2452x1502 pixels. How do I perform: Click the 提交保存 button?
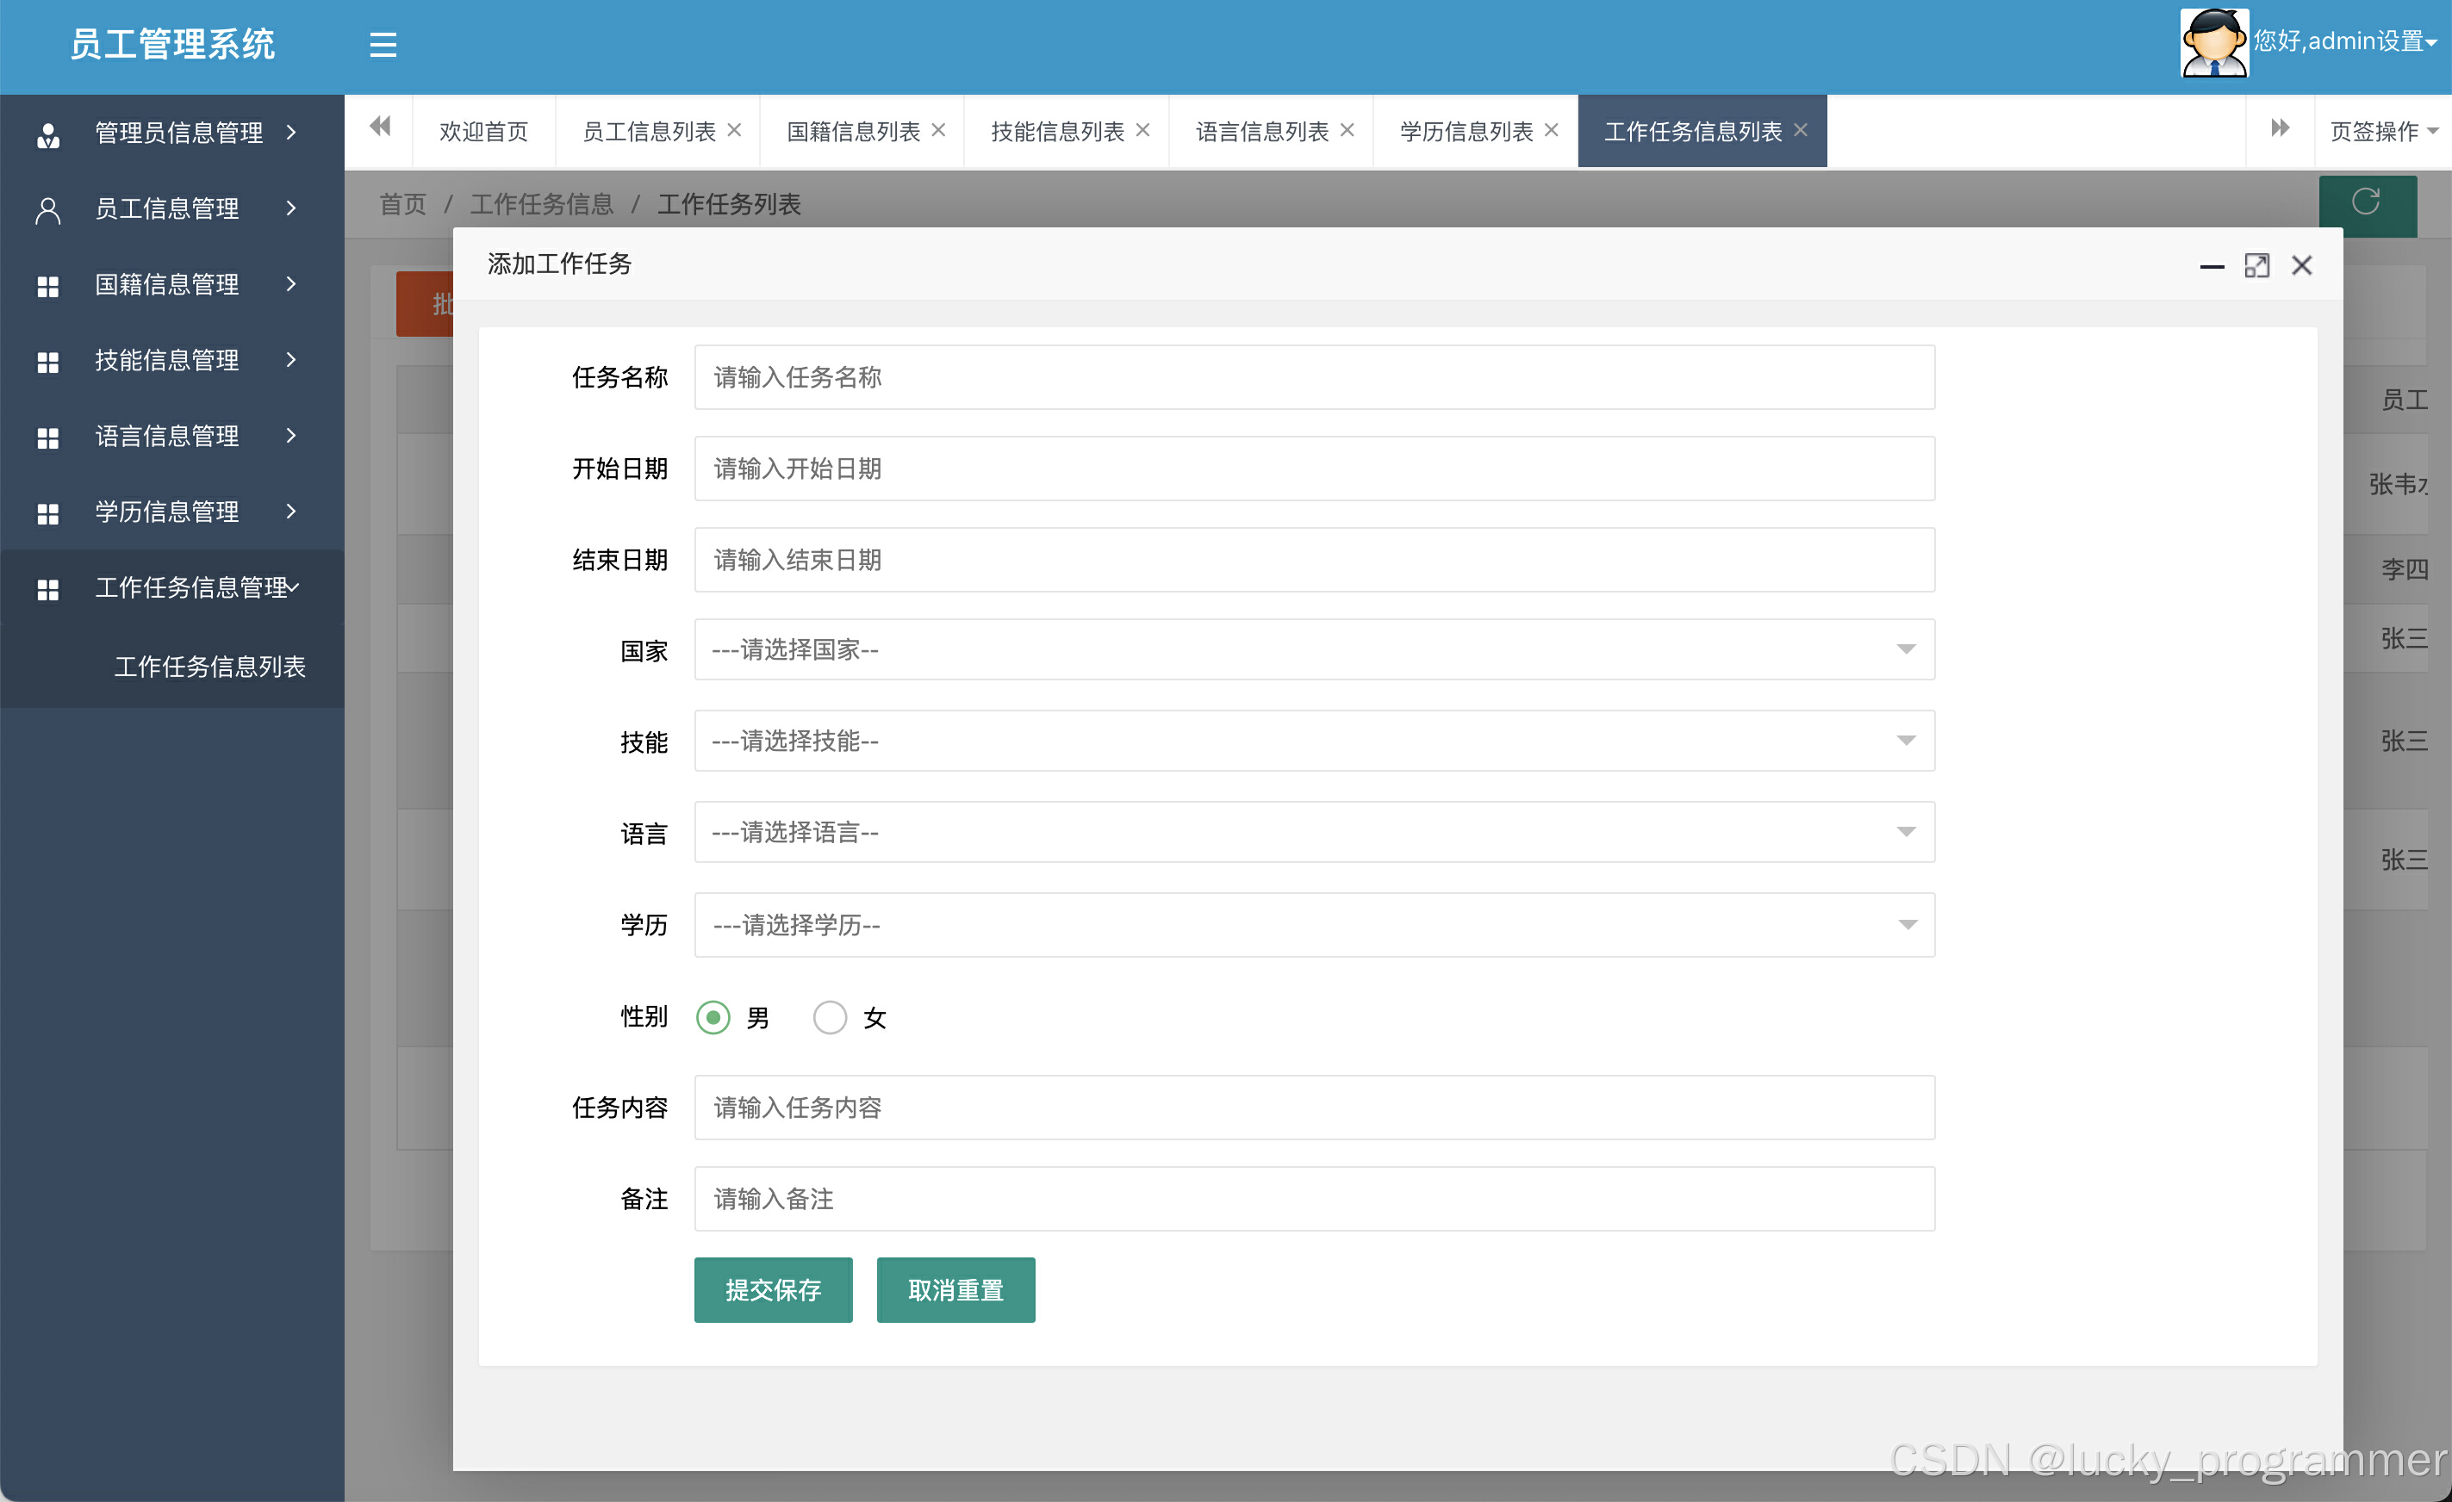773,1290
